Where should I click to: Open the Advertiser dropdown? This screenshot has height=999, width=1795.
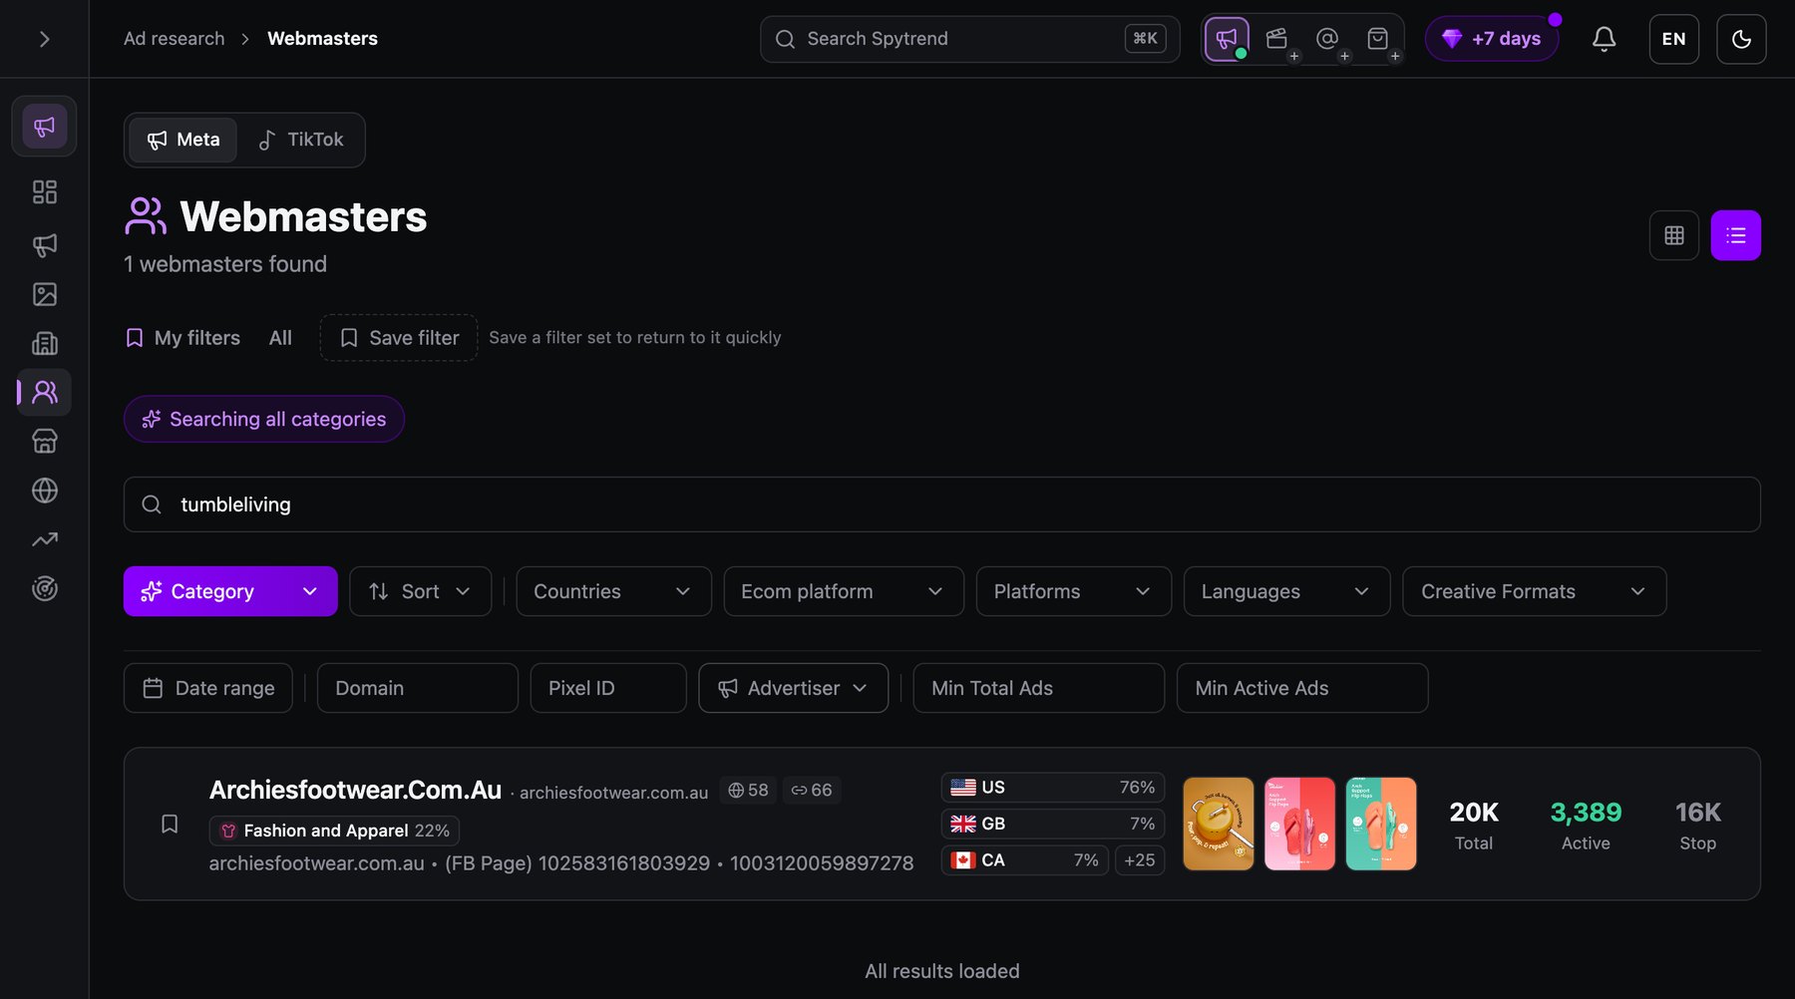[793, 688]
